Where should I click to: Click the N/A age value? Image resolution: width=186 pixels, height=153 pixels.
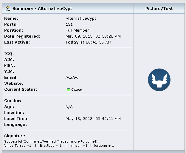[x=69, y=107]
